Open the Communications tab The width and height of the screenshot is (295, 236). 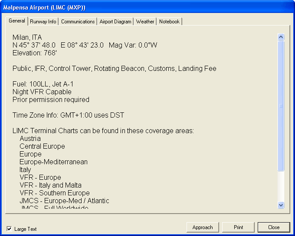pyautogui.click(x=78, y=22)
